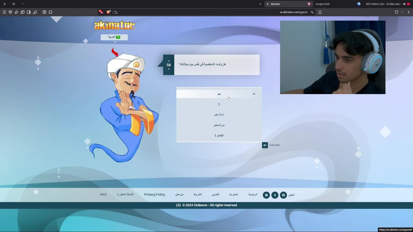Close the Akinator tab

coord(267,4)
